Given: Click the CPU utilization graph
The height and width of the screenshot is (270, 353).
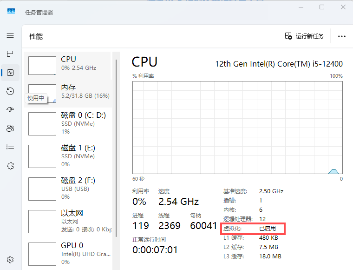Looking at the screenshot, I should tap(237, 127).
